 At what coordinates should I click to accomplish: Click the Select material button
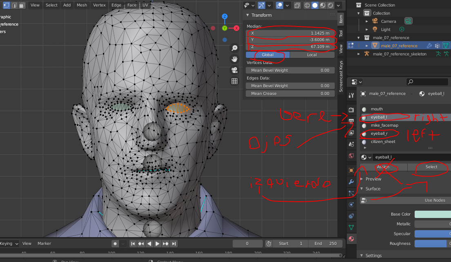431,167
